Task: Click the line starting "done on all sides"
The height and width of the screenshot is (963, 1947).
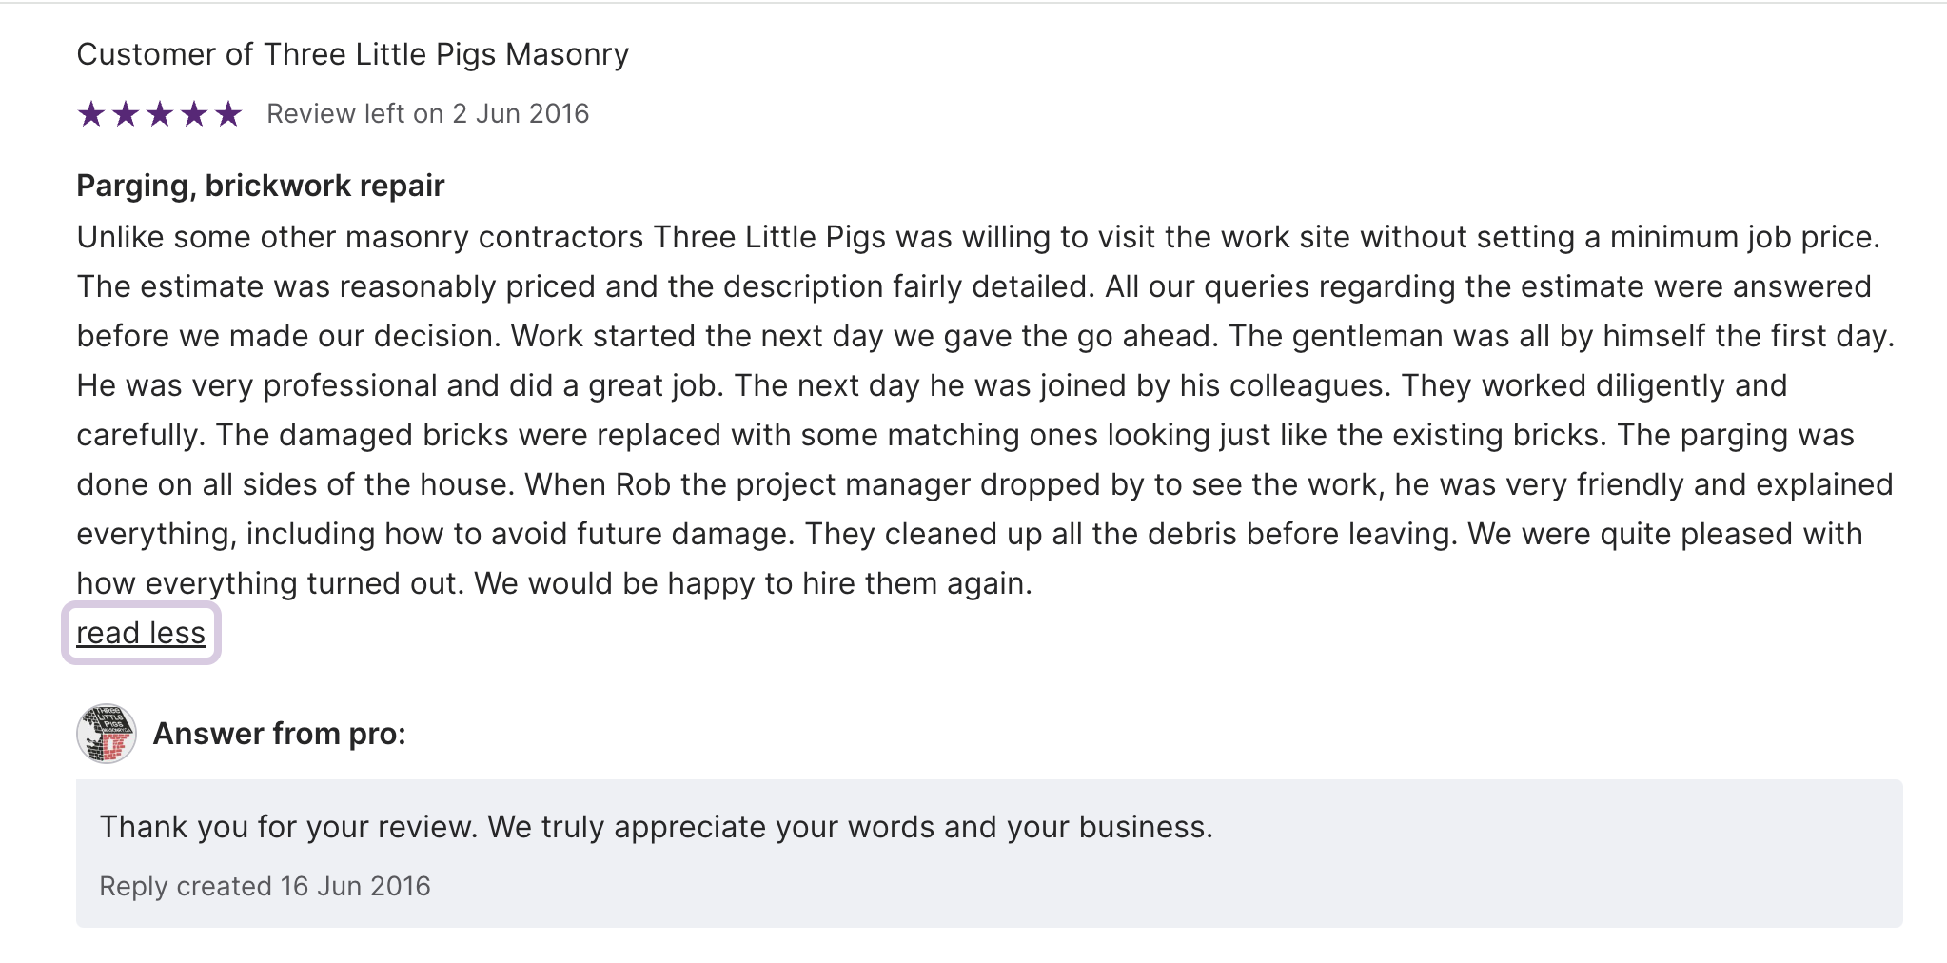Action: [x=984, y=484]
